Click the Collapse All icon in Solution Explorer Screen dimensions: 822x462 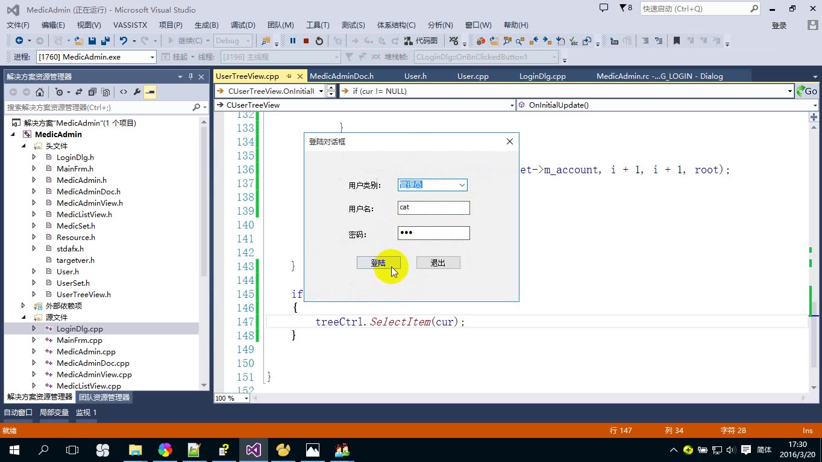tap(92, 92)
